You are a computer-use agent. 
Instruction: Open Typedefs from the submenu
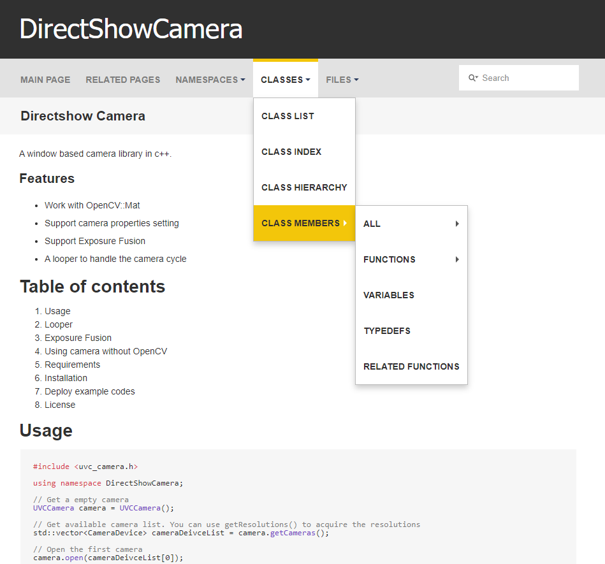coord(387,331)
